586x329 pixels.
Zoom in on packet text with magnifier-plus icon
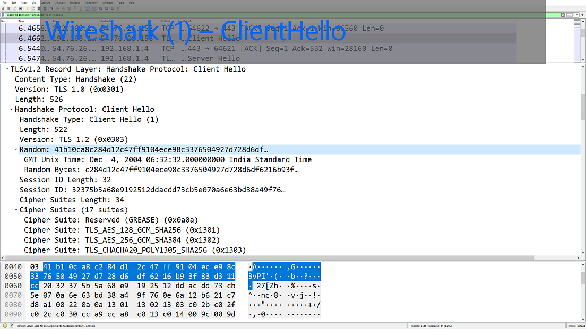pyautogui.click(x=101, y=8)
